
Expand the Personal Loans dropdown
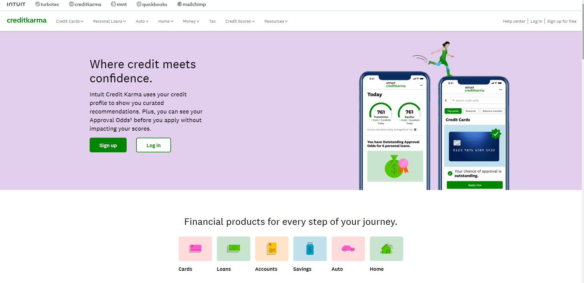[x=110, y=21]
